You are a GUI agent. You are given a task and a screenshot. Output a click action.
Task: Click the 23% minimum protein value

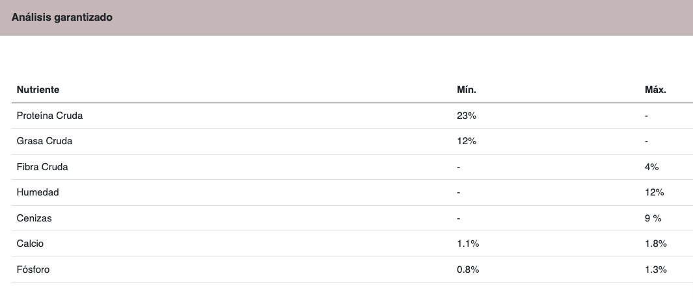(467, 116)
